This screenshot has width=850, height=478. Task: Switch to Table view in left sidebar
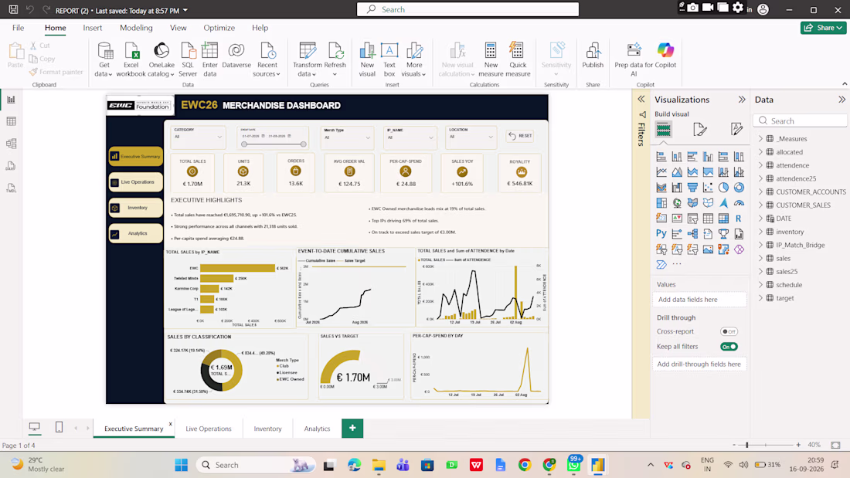coord(11,121)
